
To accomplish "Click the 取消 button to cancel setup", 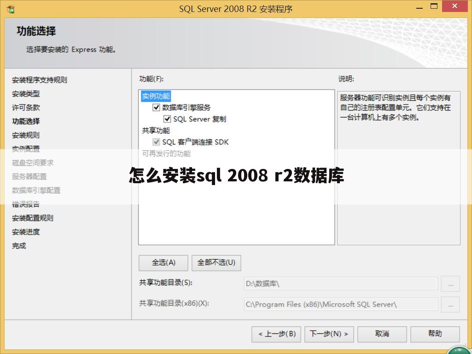I will point(382,334).
